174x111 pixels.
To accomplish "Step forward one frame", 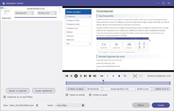I will point(81,76).
